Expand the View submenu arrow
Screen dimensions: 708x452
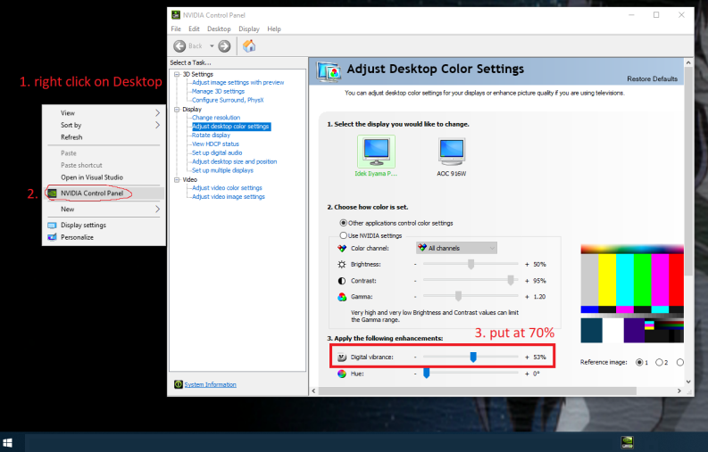coord(158,112)
